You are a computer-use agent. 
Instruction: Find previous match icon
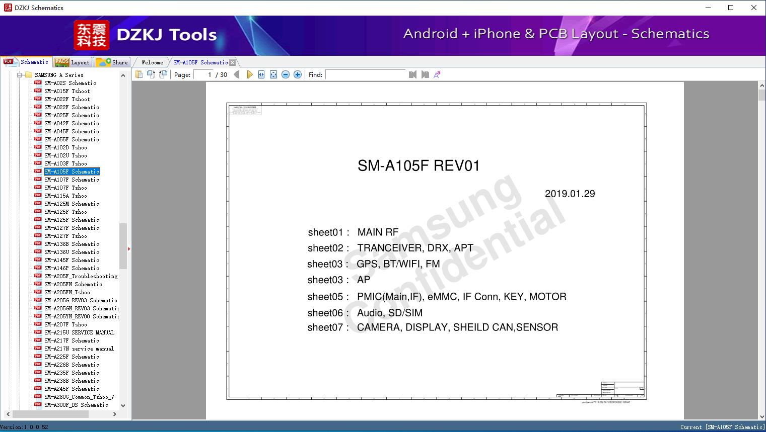412,74
